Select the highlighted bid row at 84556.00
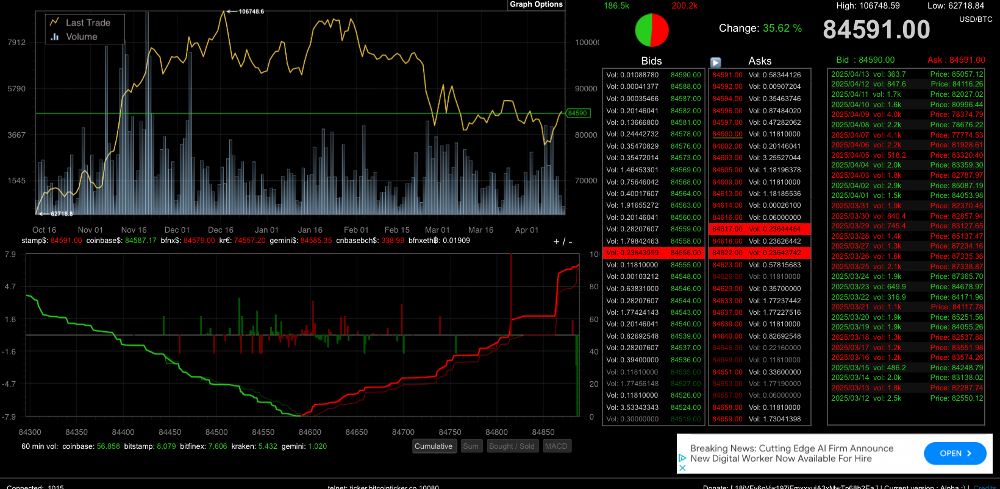Screen dimensions: 1000x489 click(x=653, y=253)
